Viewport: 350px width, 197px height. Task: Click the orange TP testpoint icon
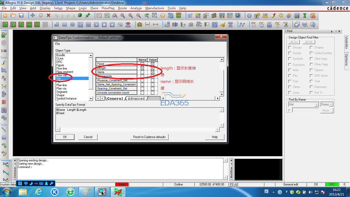point(223,25)
